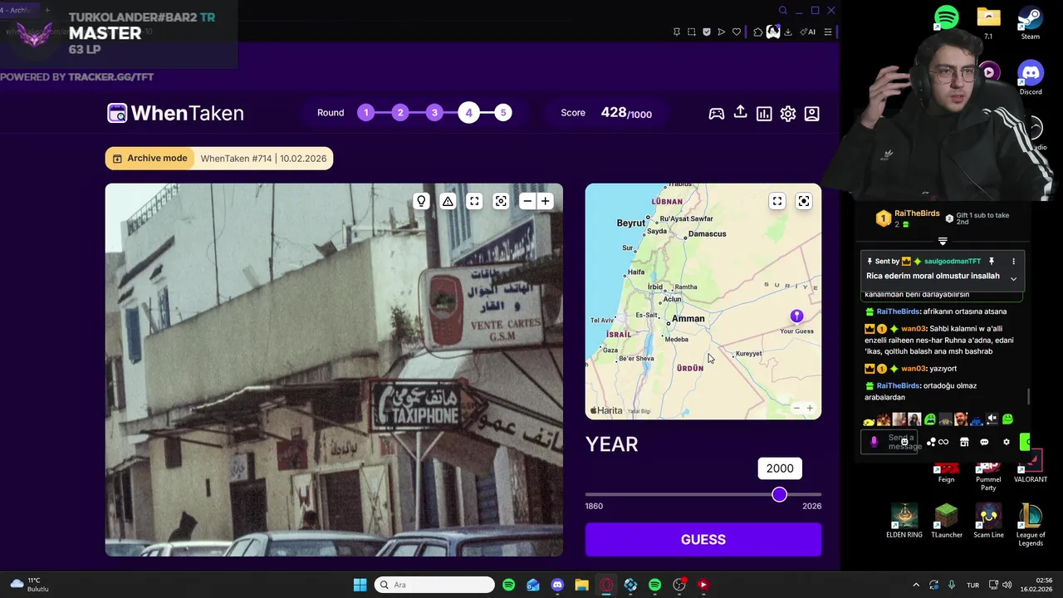Click Damascus label on the map
This screenshot has height=598, width=1063.
707,234
